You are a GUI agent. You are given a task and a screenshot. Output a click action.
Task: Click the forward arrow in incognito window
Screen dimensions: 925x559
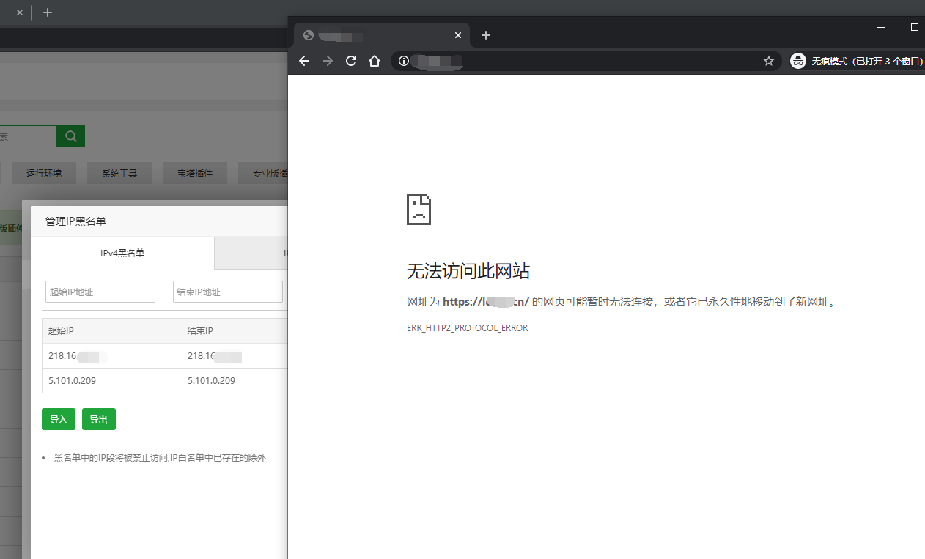point(328,62)
